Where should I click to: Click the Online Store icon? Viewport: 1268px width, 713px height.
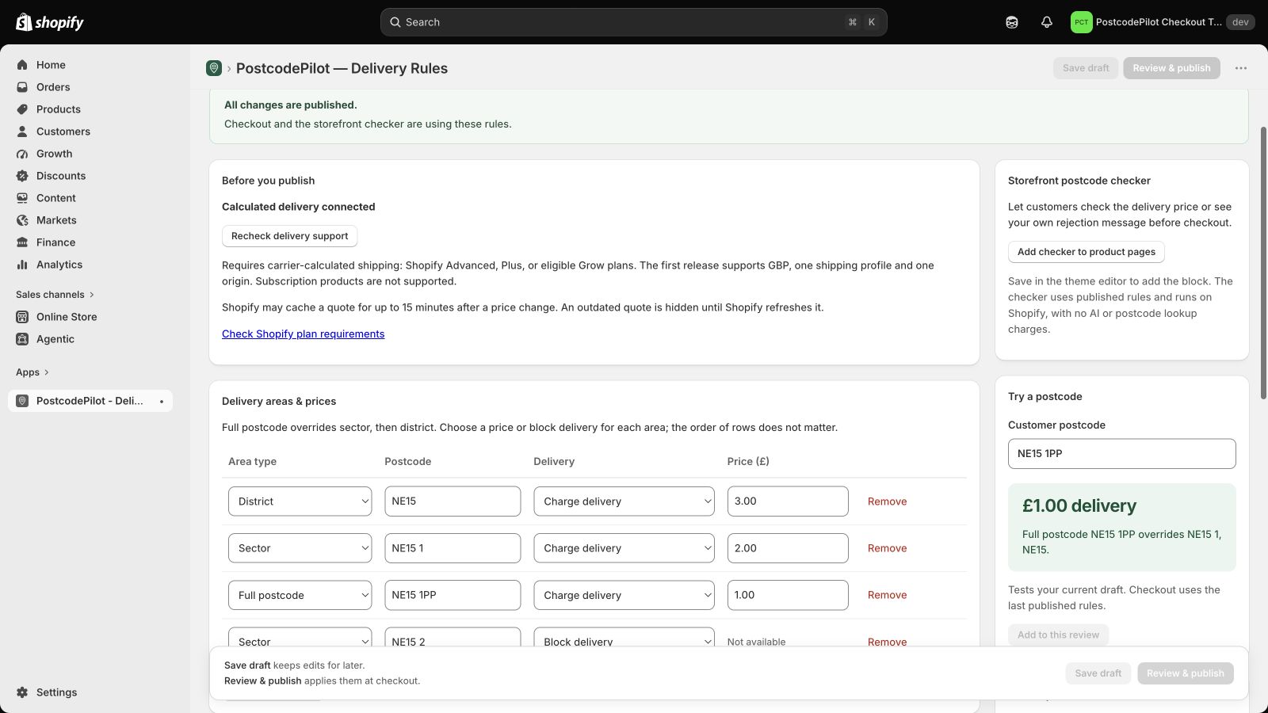22,317
